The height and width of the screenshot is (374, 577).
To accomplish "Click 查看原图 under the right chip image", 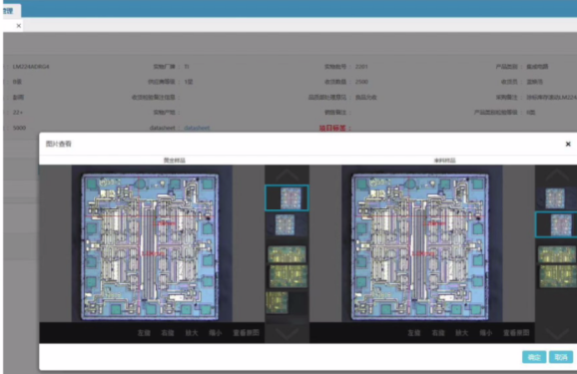I will pos(516,333).
